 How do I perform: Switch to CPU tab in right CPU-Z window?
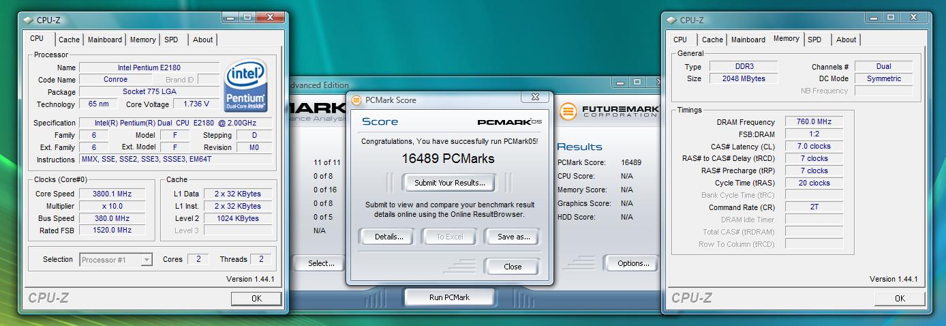tap(680, 40)
